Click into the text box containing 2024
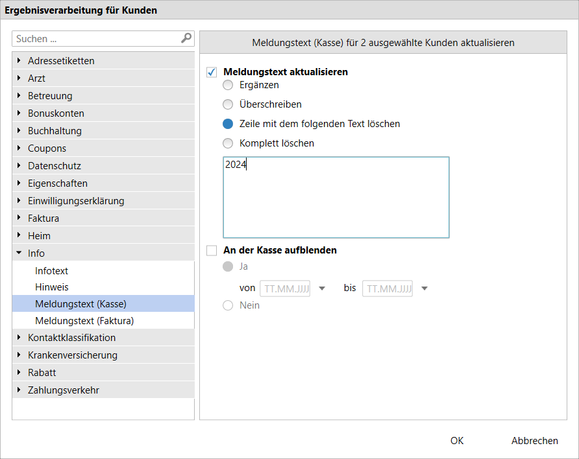 click(x=336, y=197)
